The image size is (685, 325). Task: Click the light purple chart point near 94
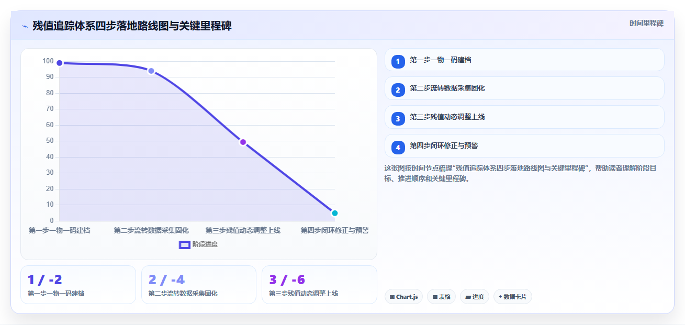(151, 71)
